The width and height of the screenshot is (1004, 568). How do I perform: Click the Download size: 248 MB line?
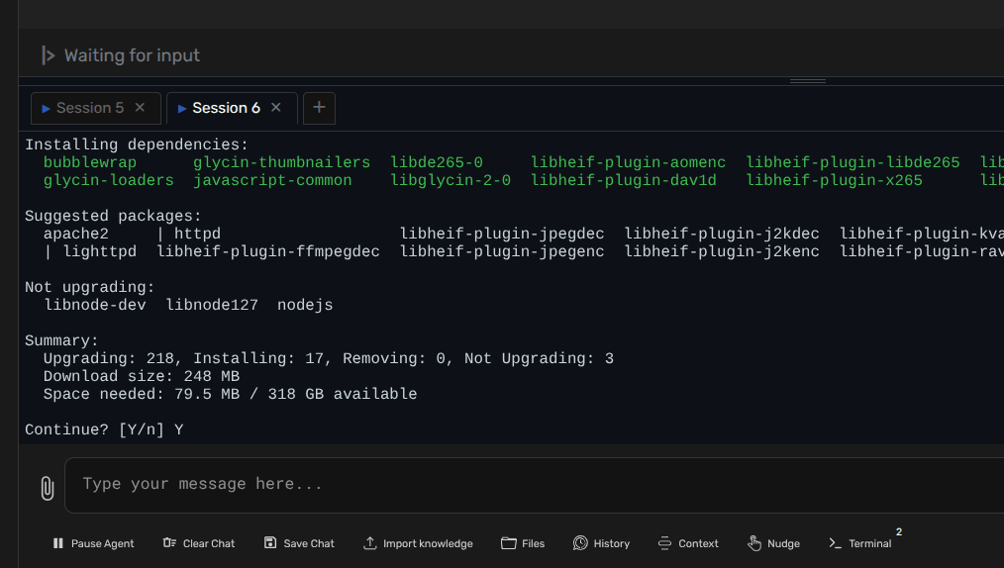142,376
